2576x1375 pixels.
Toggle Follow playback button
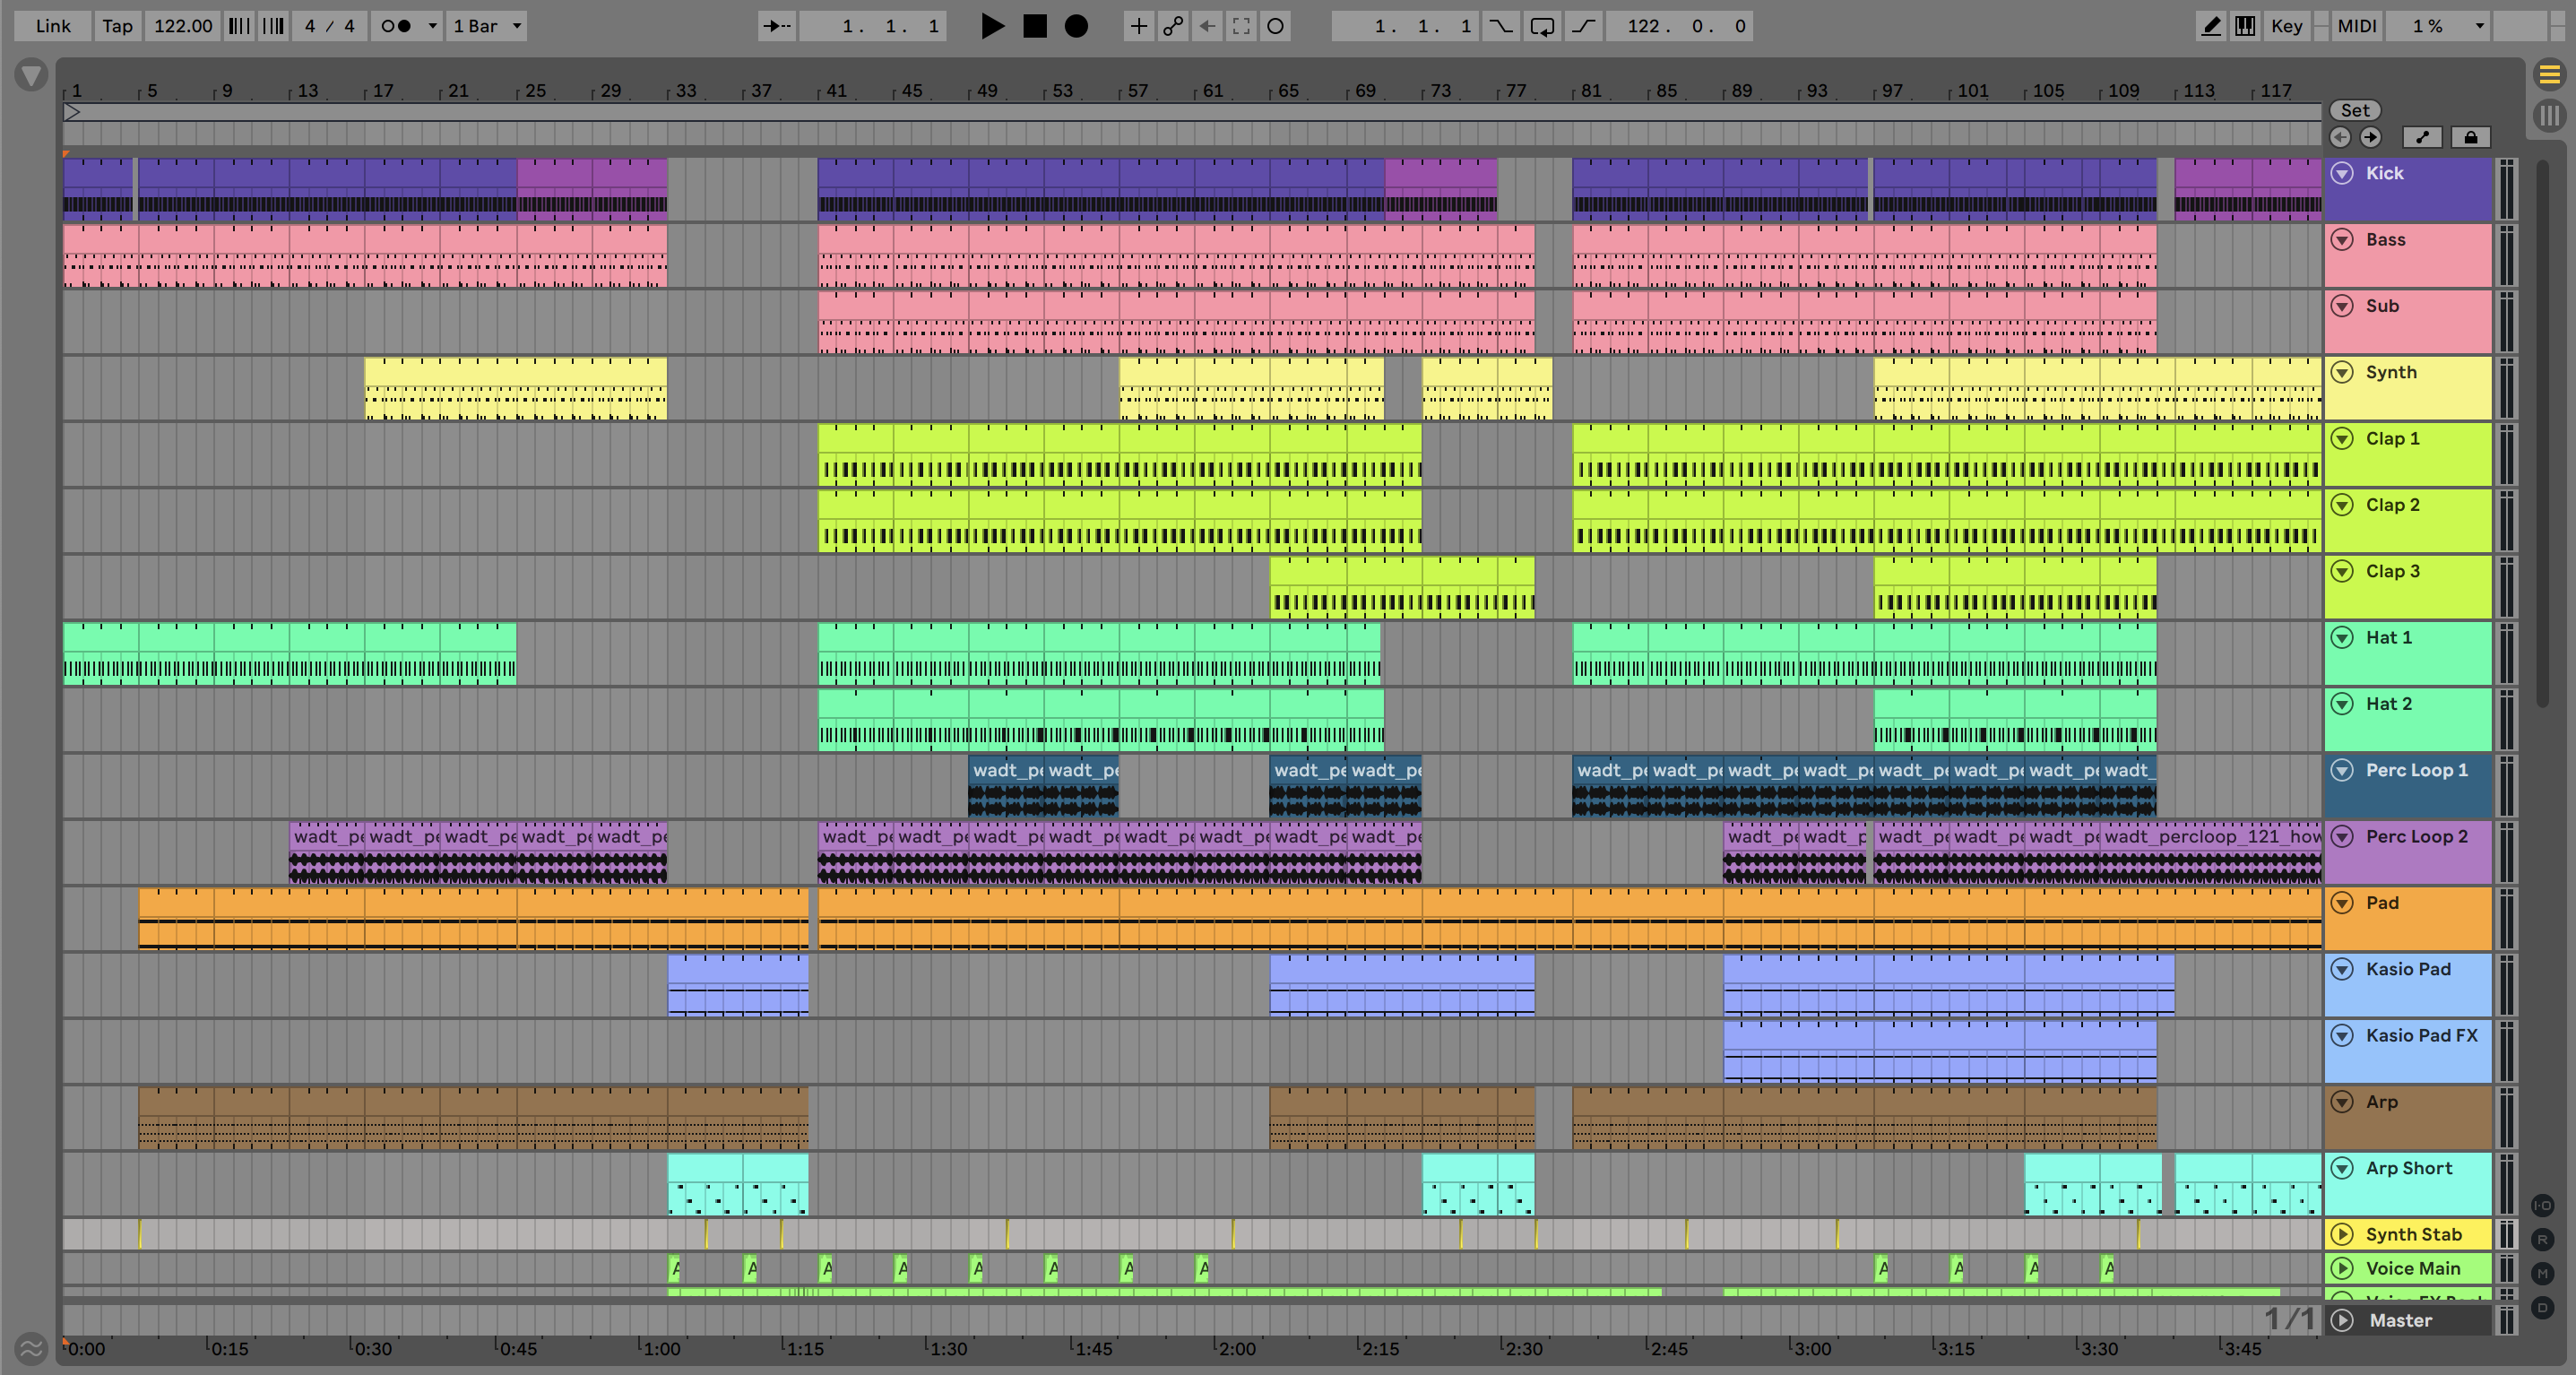(x=777, y=26)
